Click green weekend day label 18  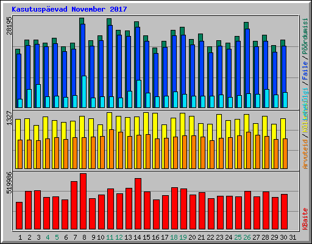click(x=174, y=237)
